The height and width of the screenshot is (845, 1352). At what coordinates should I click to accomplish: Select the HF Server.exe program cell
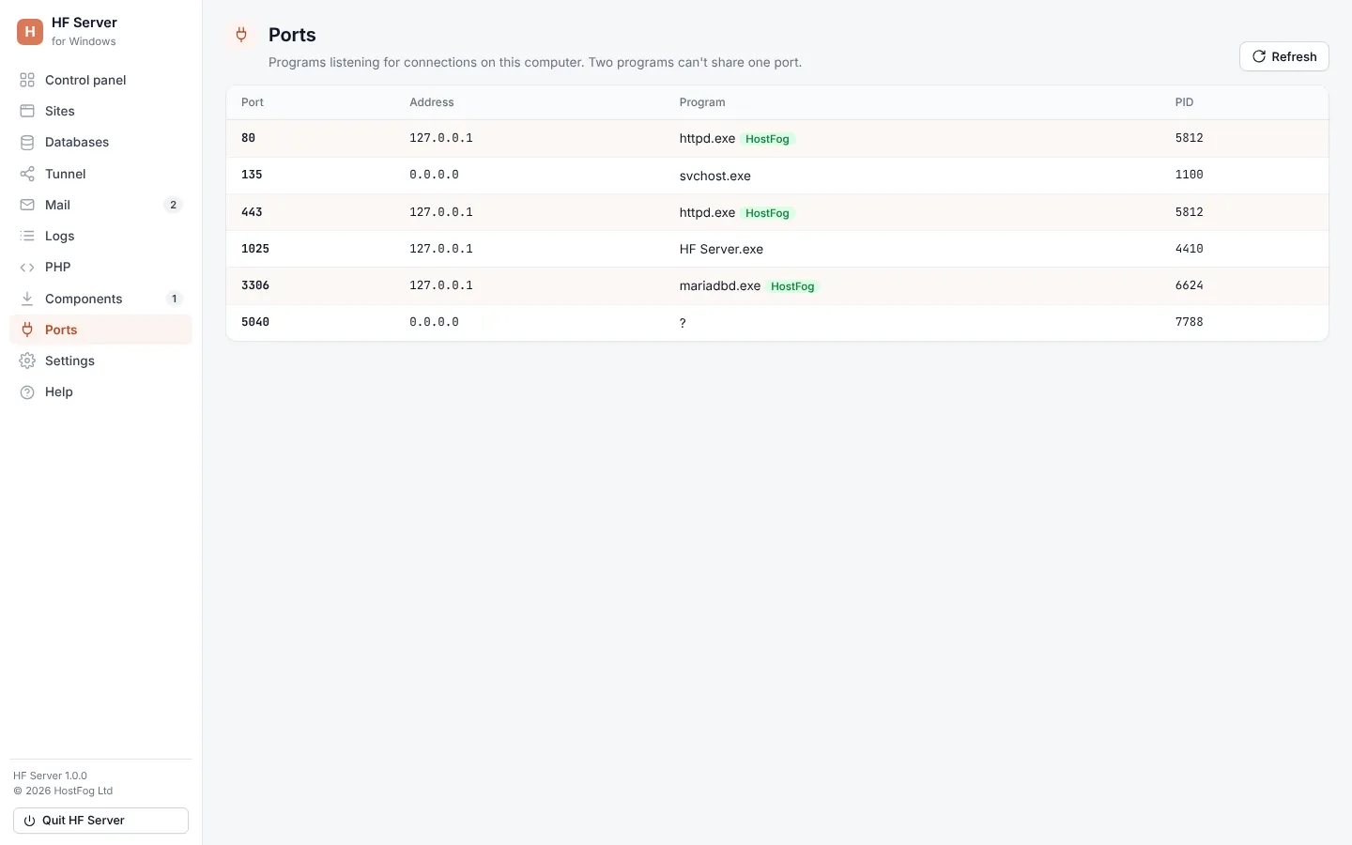721,249
